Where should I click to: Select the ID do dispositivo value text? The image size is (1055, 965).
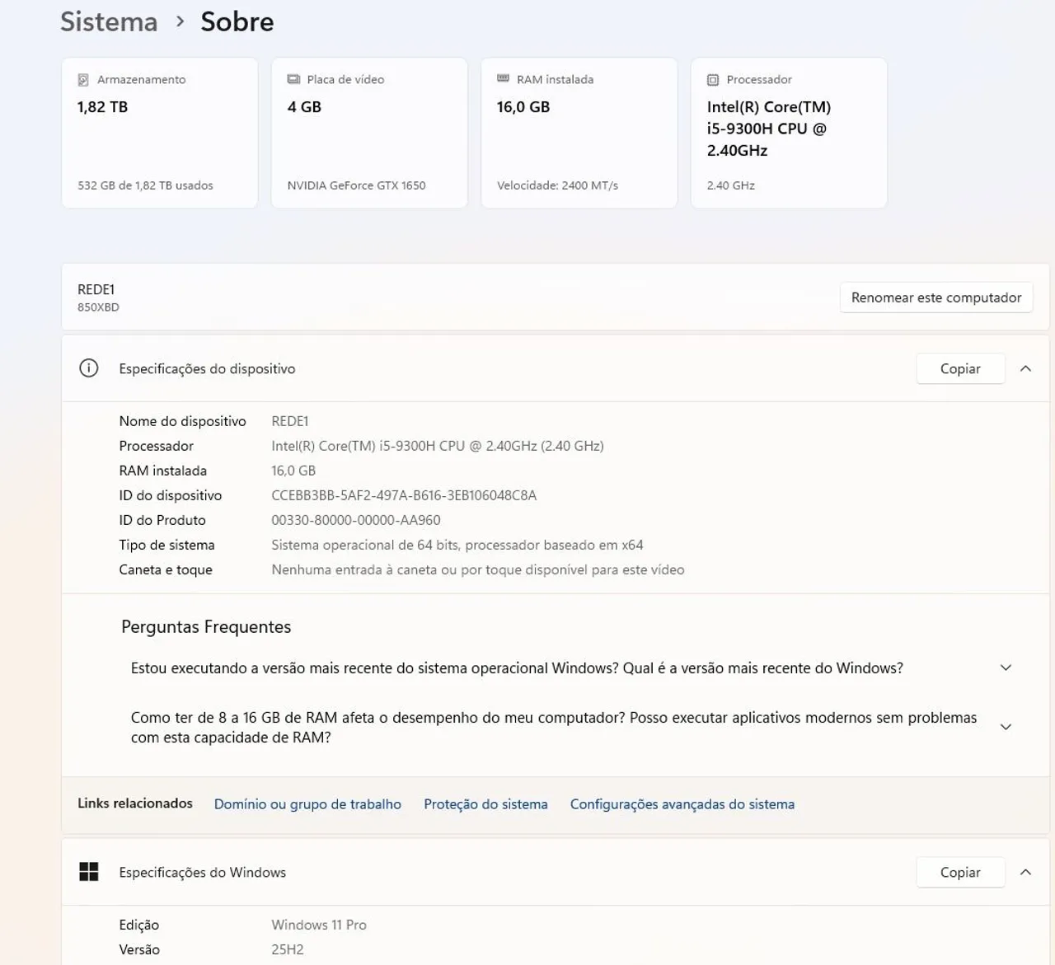tap(404, 495)
